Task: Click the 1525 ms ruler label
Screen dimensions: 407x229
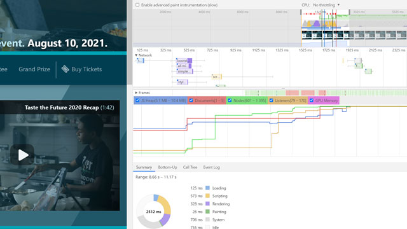Action: click(x=305, y=50)
